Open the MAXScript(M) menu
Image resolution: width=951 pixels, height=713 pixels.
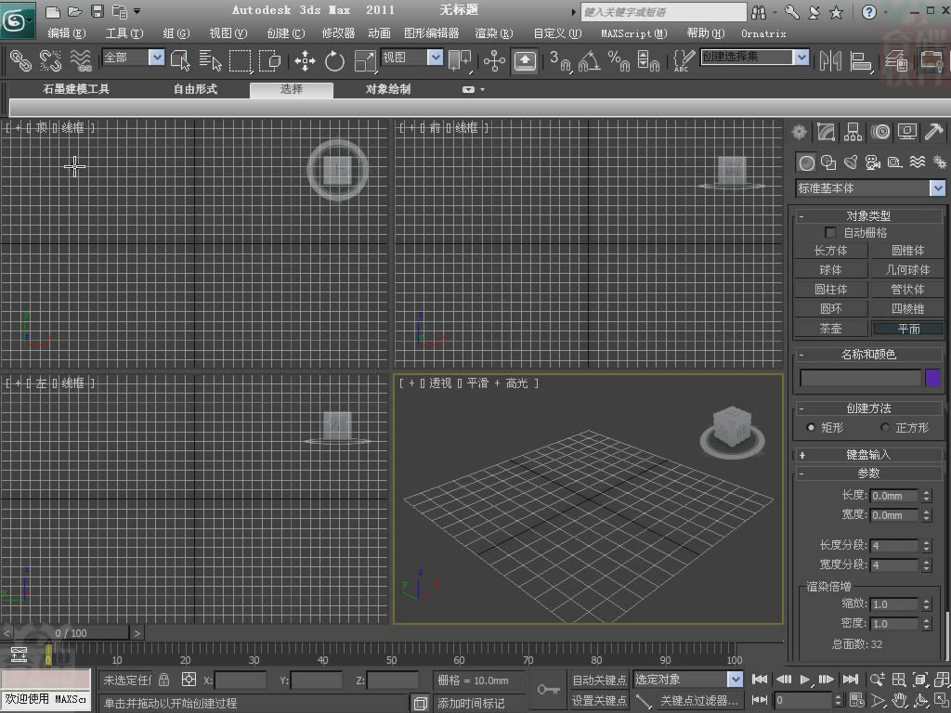(633, 33)
